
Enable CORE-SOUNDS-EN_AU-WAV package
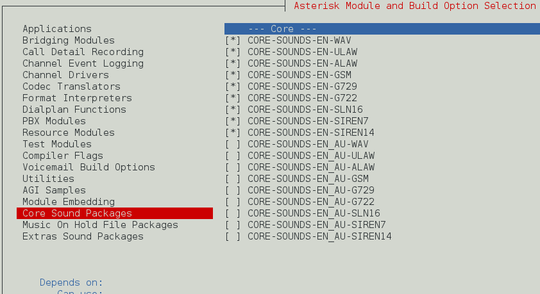click(233, 144)
